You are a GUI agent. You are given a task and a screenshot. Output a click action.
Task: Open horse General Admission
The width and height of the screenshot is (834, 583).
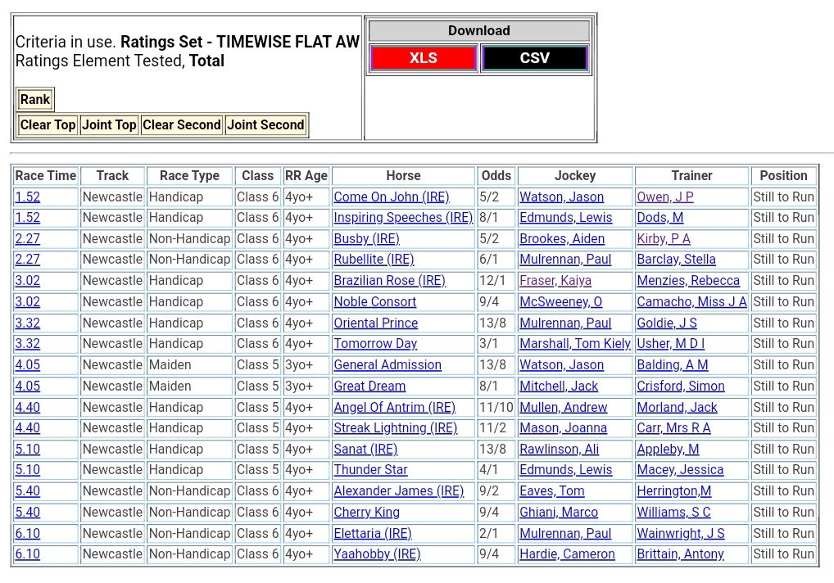tap(387, 365)
